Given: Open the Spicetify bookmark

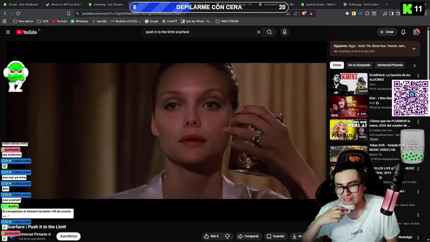Looking at the screenshot, I should [99, 21].
